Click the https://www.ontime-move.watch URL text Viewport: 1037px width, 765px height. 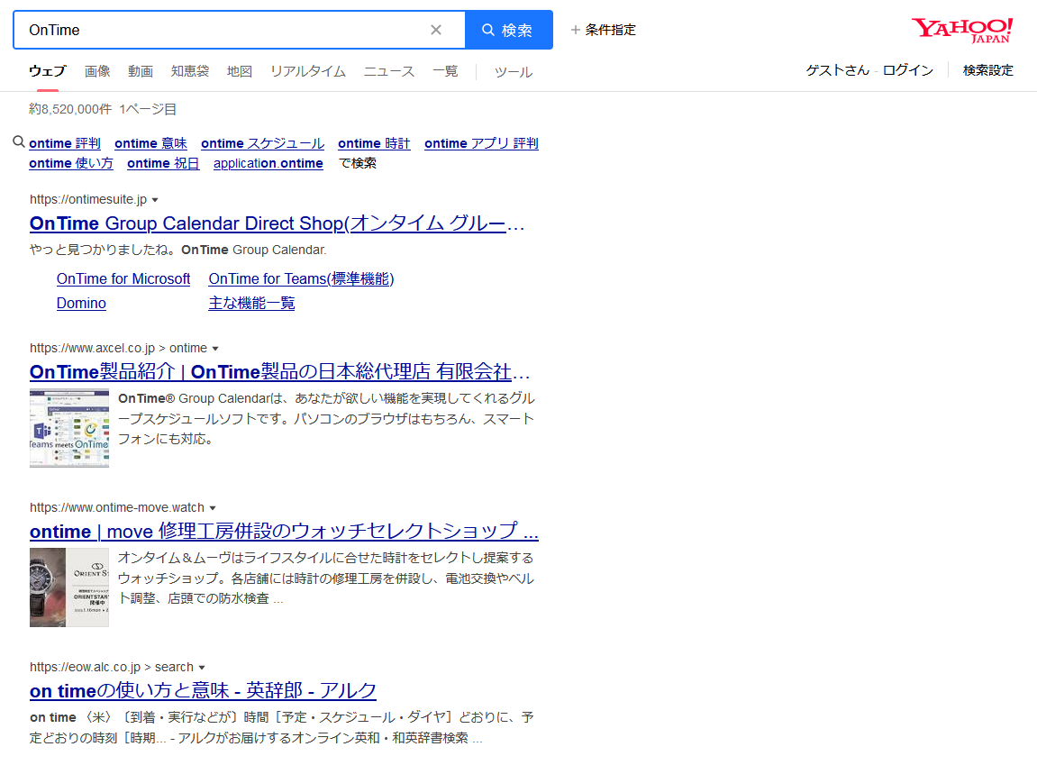117,507
